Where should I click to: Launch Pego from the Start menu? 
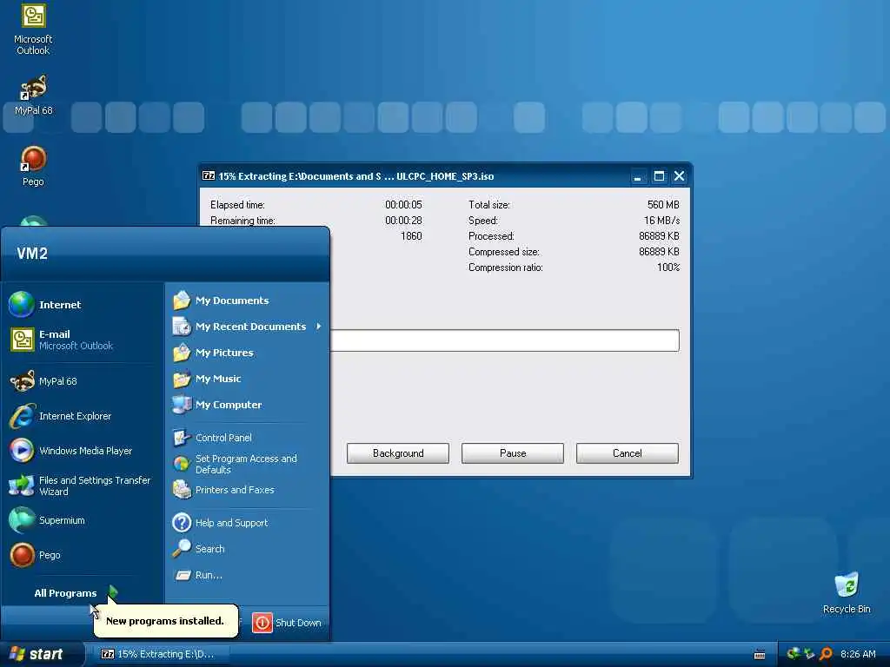[83, 555]
